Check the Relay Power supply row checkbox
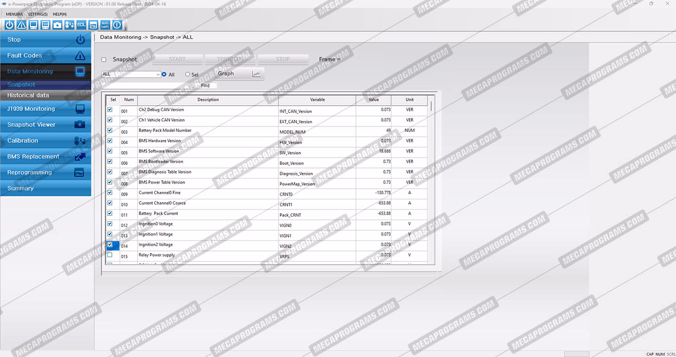This screenshot has height=357, width=676. 110,255
